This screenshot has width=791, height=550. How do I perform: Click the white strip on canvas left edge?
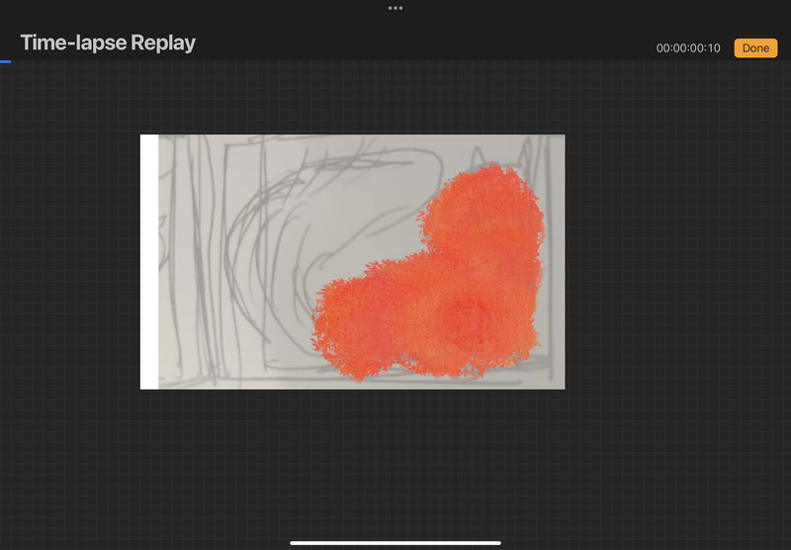click(x=148, y=262)
